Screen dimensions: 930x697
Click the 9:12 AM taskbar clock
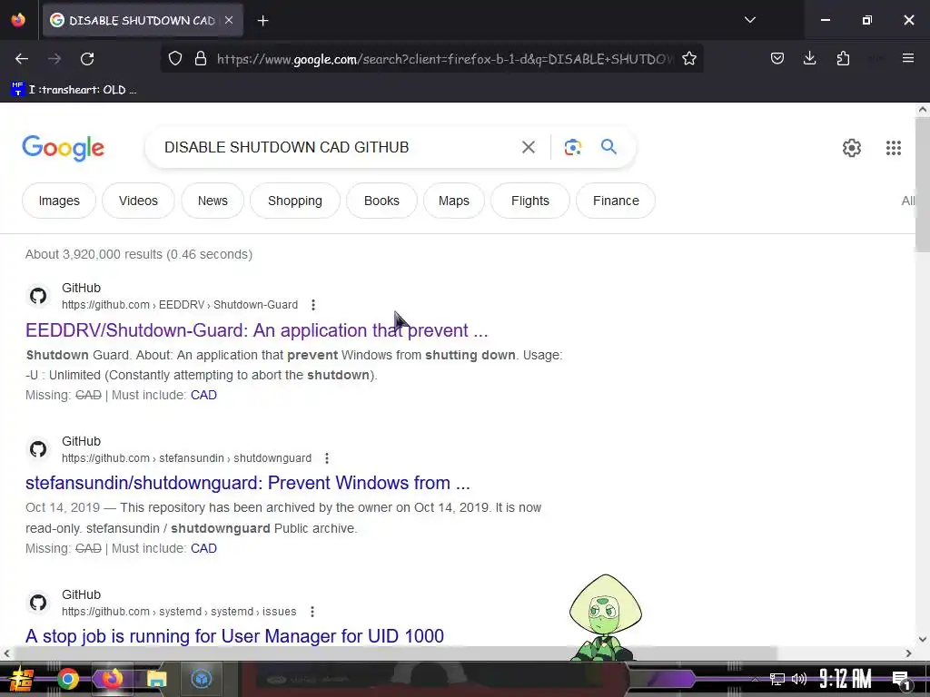(846, 679)
